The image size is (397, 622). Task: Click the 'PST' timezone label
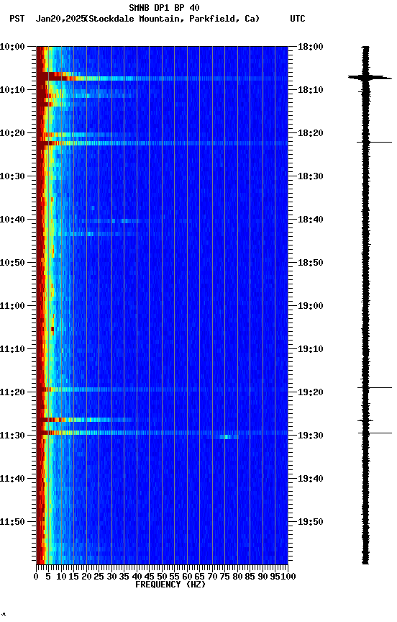point(17,19)
